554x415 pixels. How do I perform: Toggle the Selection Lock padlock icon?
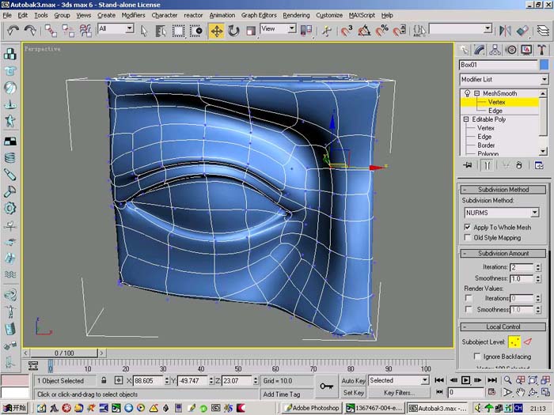coord(104,380)
